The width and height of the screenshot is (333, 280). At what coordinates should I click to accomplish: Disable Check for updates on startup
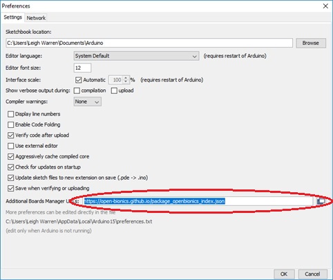coord(11,167)
